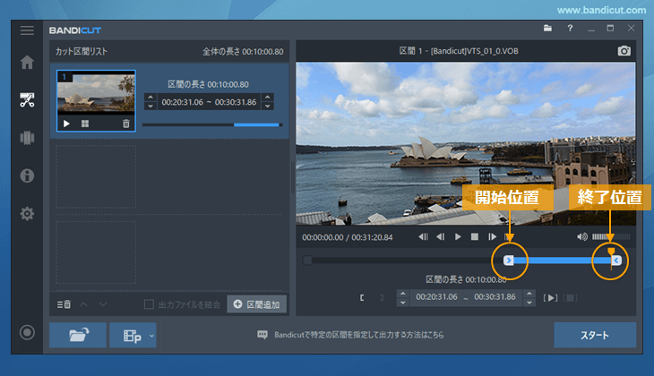Click the Bandicam record circle icon
Screen dimensions: 654x376
point(27,332)
